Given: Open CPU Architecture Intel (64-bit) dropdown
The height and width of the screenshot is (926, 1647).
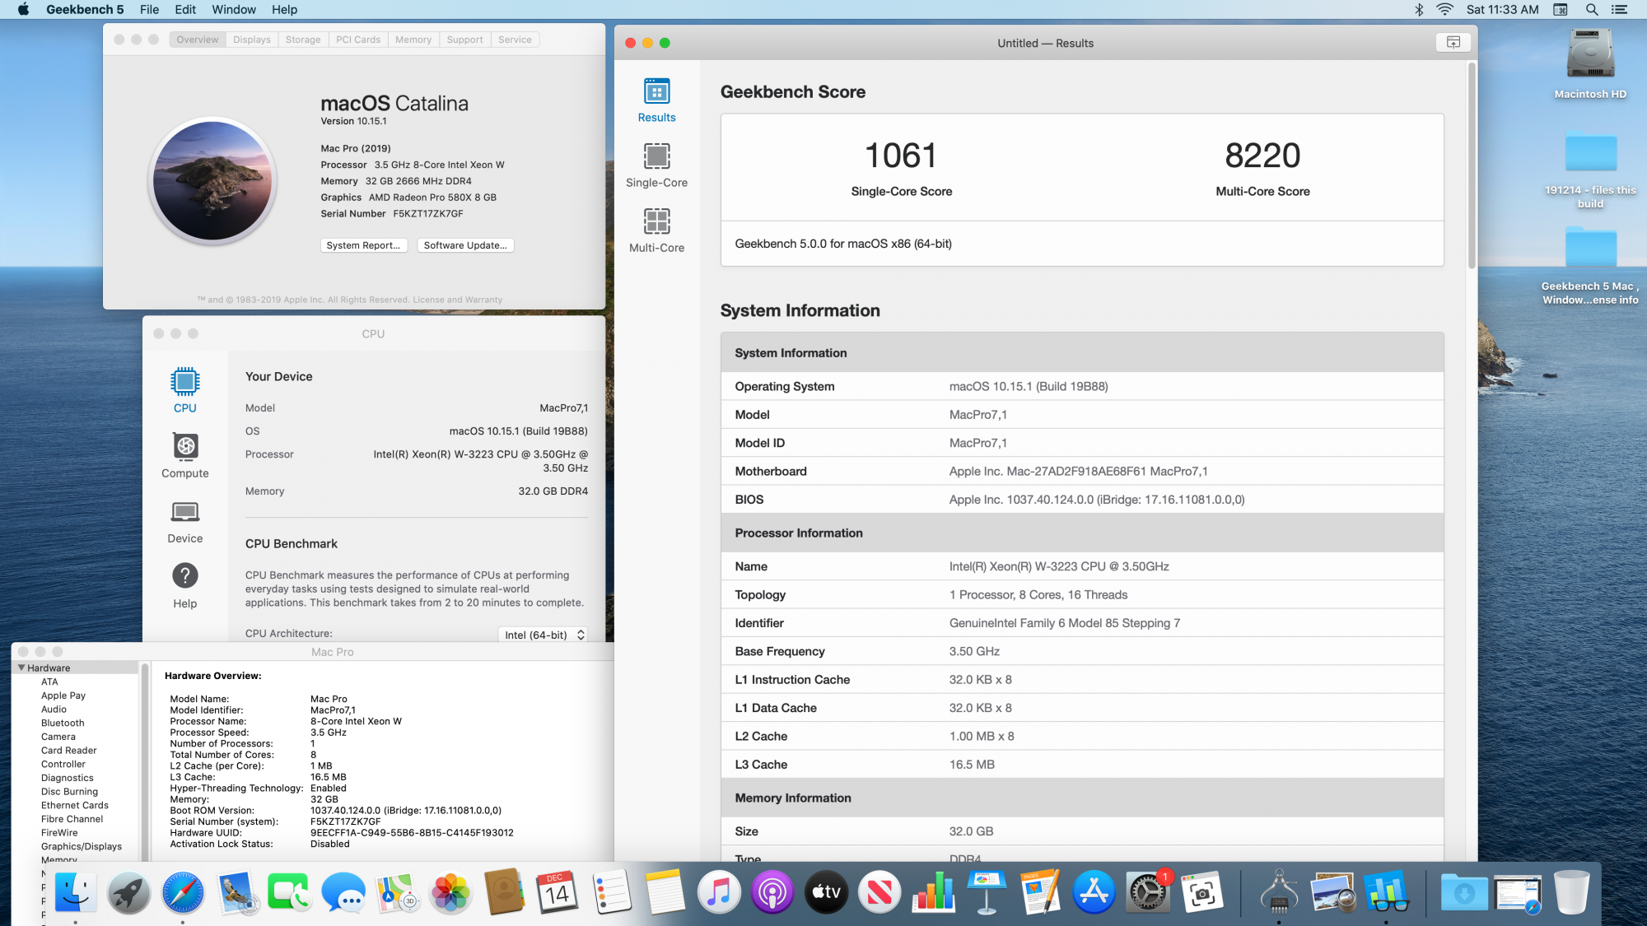Looking at the screenshot, I should (544, 635).
